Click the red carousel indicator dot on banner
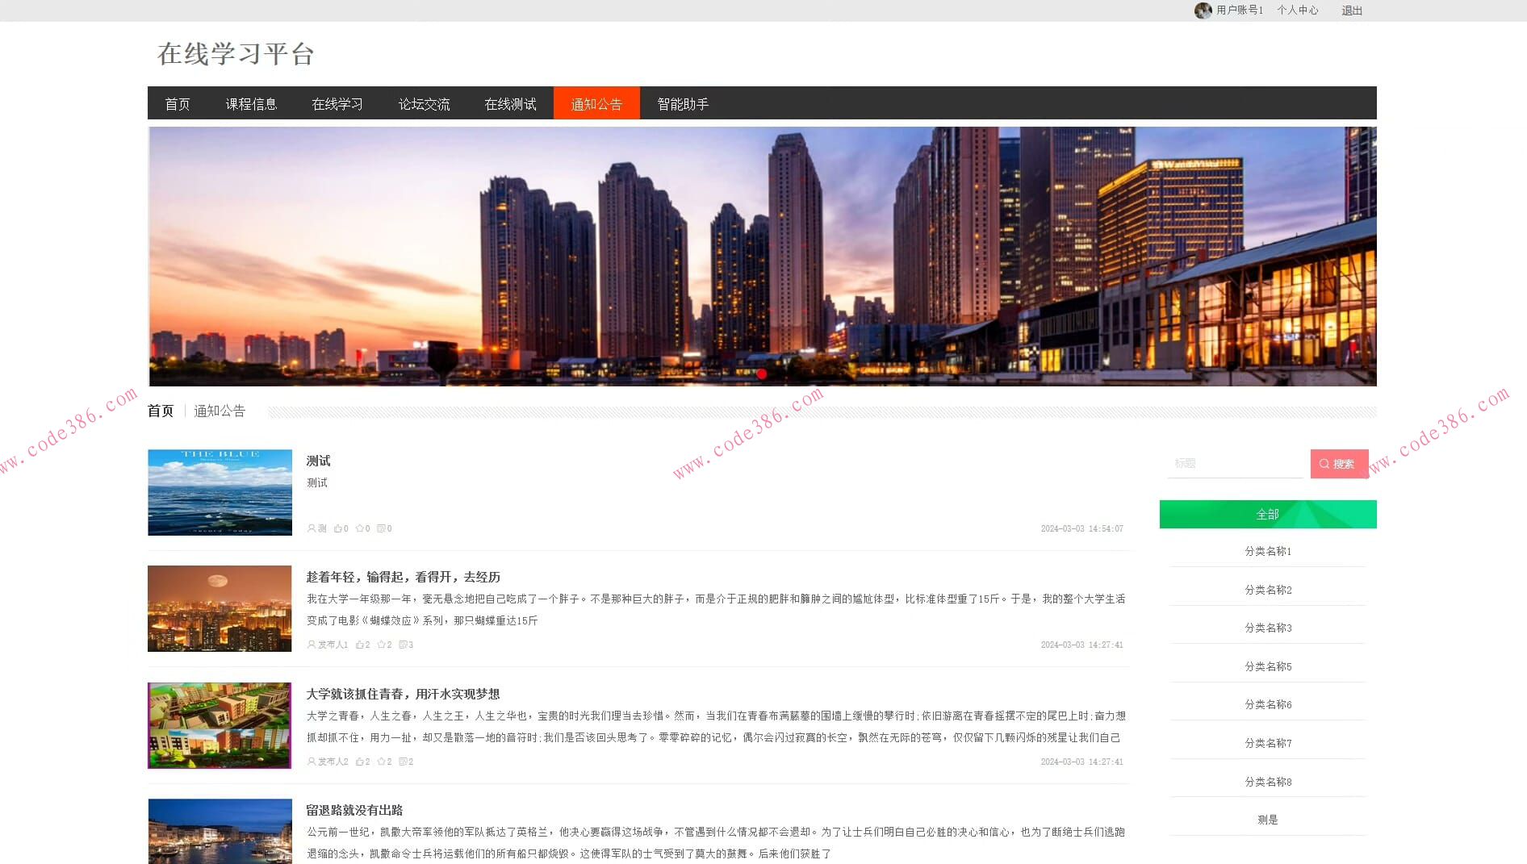The width and height of the screenshot is (1527, 864). [x=762, y=374]
